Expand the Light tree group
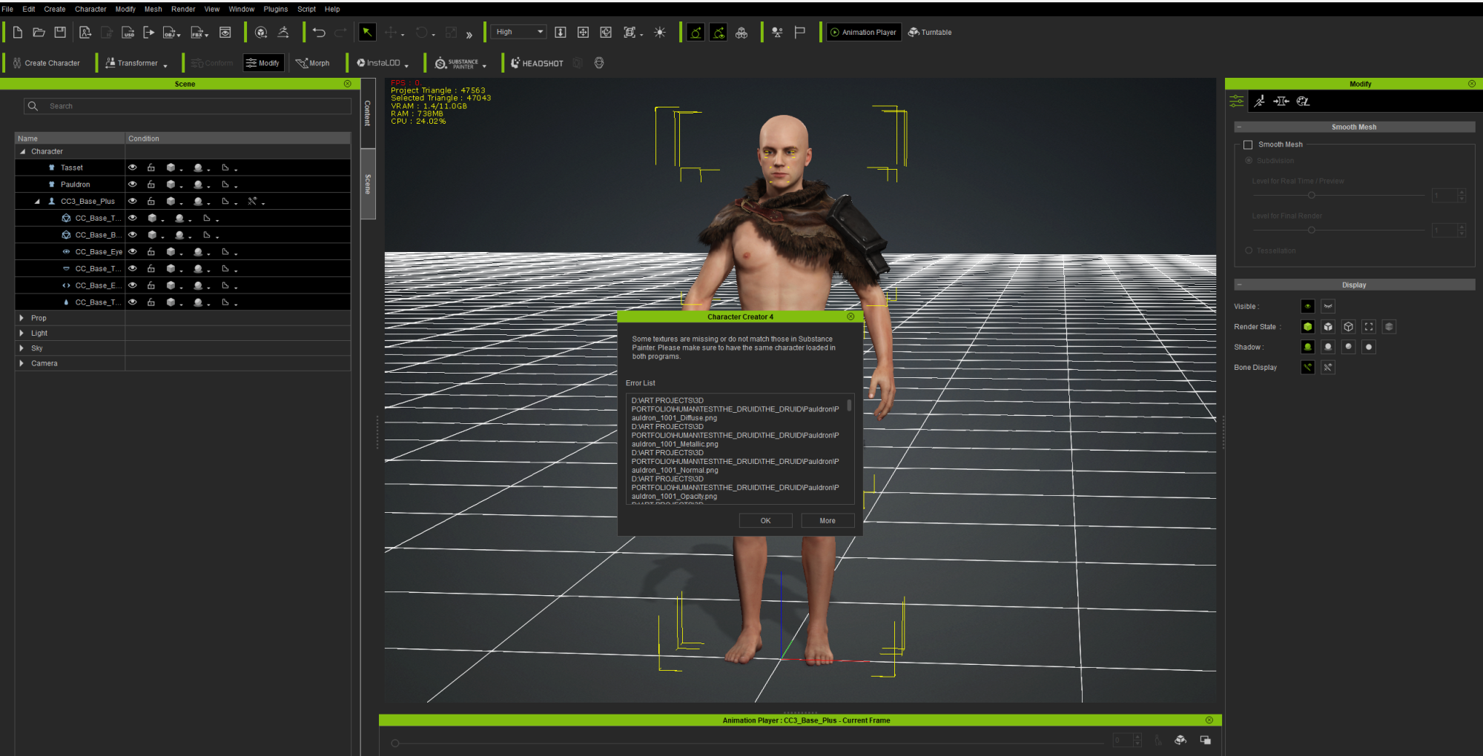Viewport: 1483px width, 756px height. (x=22, y=333)
